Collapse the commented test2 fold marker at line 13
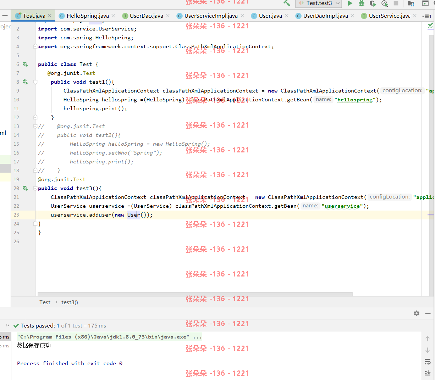Image resolution: width=435 pixels, height=380 pixels. 35,126
